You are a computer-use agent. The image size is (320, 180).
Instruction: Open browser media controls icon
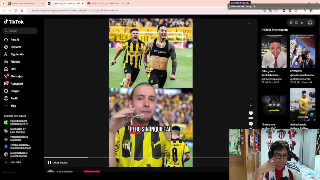point(305,10)
